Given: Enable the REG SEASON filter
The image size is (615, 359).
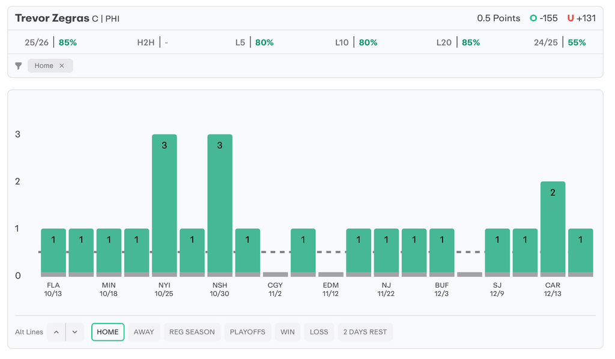Looking at the screenshot, I should coord(192,332).
